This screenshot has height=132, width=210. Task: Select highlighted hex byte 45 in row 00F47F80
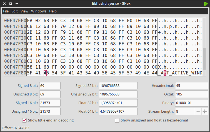tap(46, 73)
